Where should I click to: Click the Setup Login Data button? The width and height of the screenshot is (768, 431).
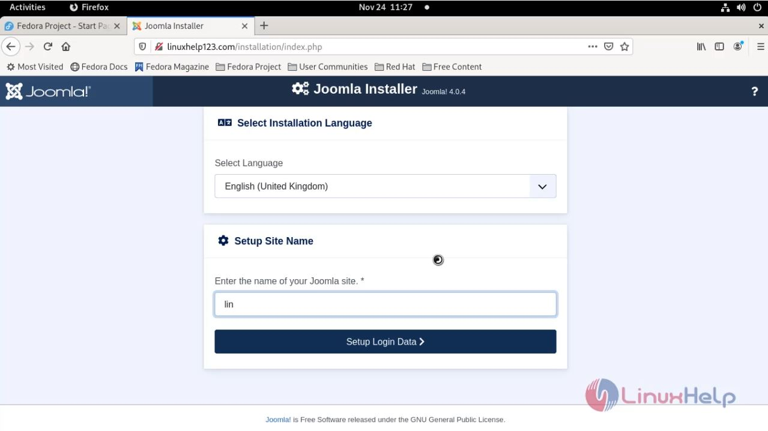tap(386, 342)
